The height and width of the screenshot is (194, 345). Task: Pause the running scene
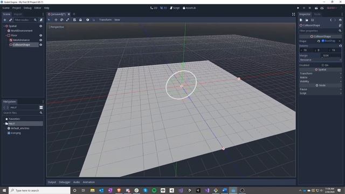pos(304,8)
